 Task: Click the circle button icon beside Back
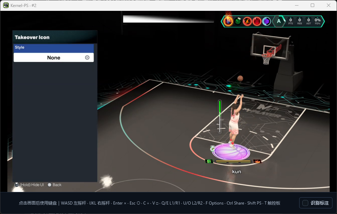(49, 185)
